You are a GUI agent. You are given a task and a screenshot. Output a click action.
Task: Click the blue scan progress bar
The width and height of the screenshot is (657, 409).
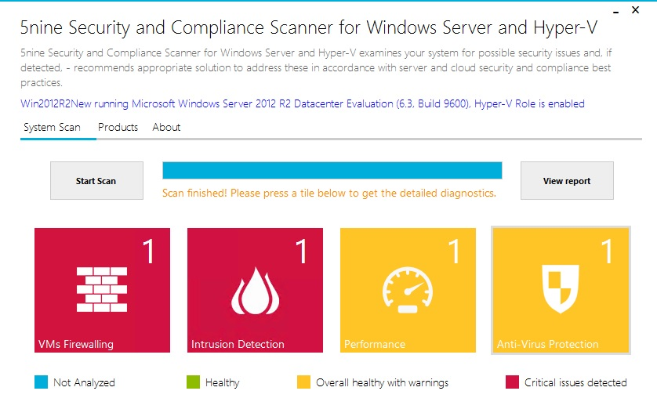click(332, 171)
